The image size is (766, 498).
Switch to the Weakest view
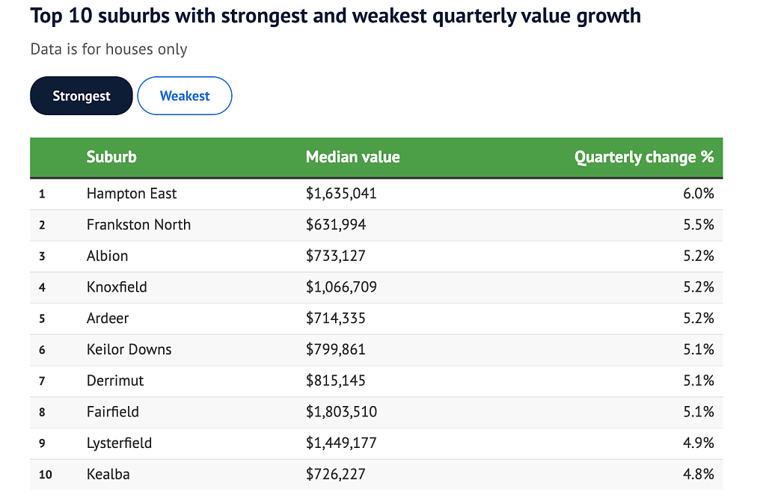point(185,96)
